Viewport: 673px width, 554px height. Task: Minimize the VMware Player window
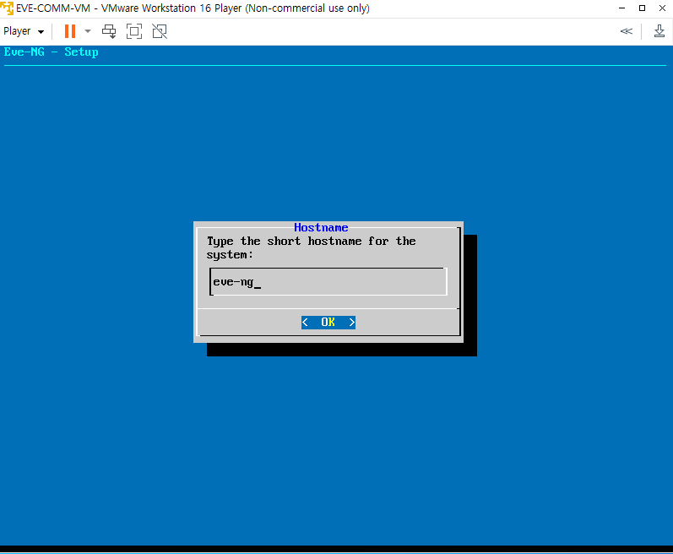622,8
